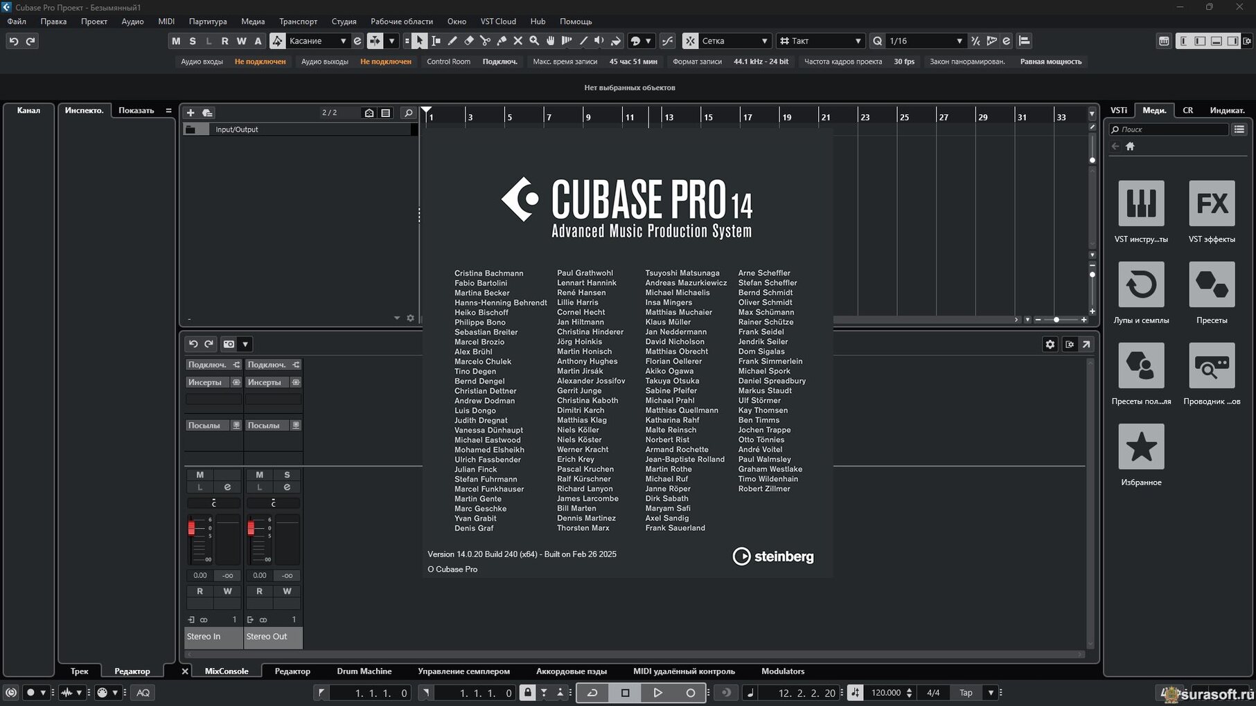Image resolution: width=1256 pixels, height=706 pixels.
Task: Open the file browser tile
Action: 1212,365
